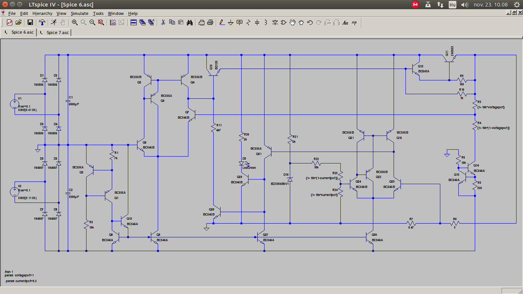Open the control panel hammer icon
Image resolution: width=523 pixels, height=294 pixels.
coord(42,22)
